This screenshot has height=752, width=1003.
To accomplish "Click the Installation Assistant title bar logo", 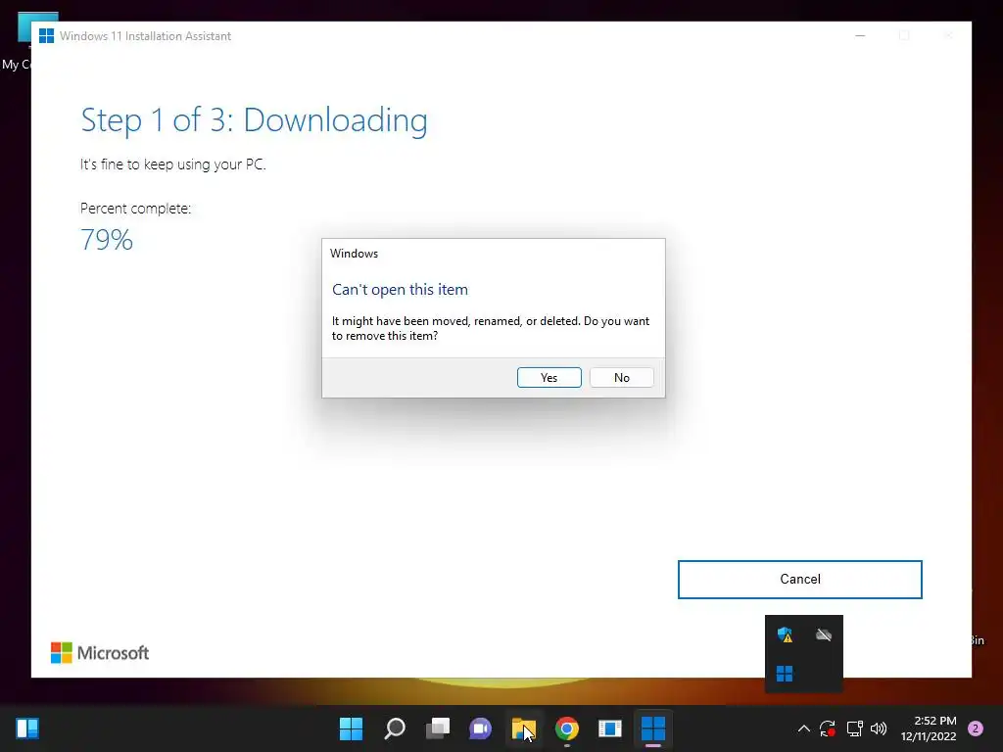I will click(x=46, y=36).
